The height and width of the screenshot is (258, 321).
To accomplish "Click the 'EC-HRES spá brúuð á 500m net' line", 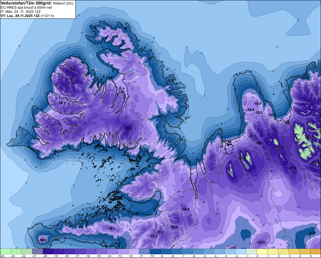I will 26,7.
